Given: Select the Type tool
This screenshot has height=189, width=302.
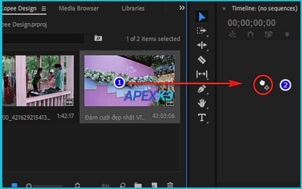Looking at the screenshot, I should [x=202, y=118].
